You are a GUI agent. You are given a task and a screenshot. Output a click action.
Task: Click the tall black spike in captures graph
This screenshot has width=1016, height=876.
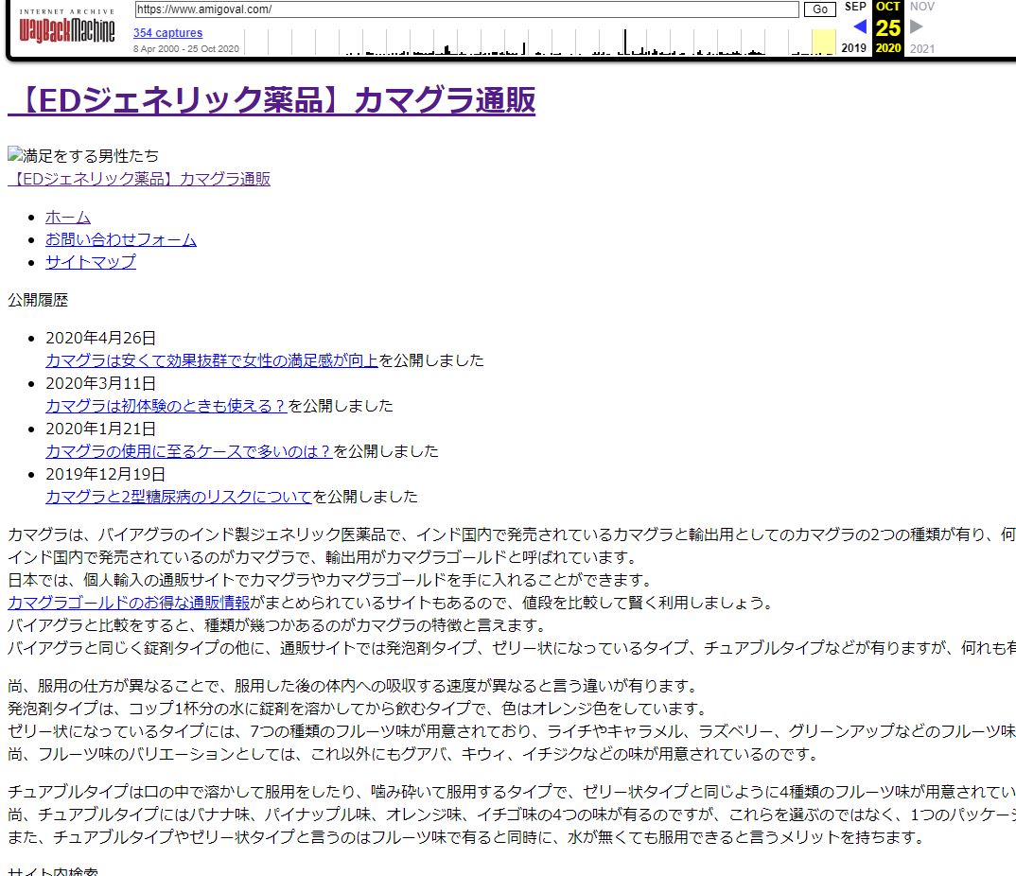click(624, 43)
